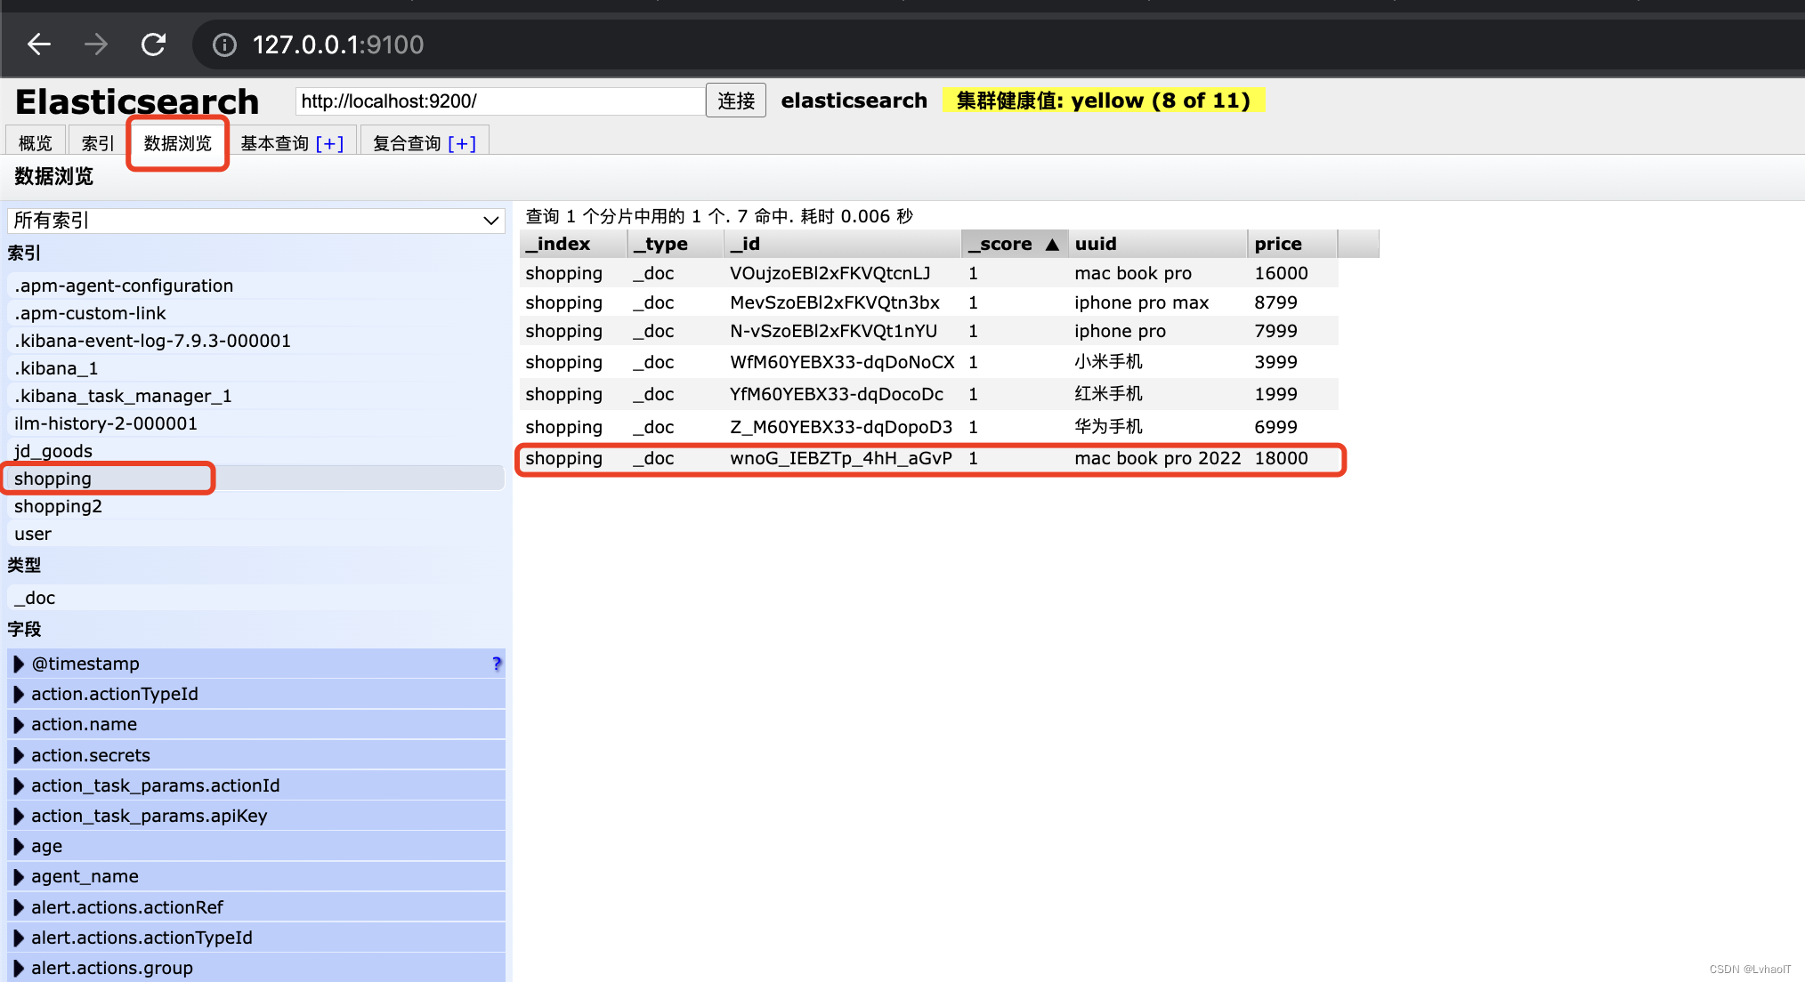Sort results by _type column header
Image resolution: width=1805 pixels, height=982 pixels.
(676, 244)
